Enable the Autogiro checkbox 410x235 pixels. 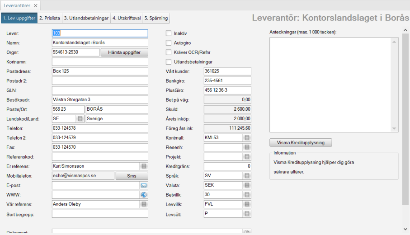click(169, 43)
